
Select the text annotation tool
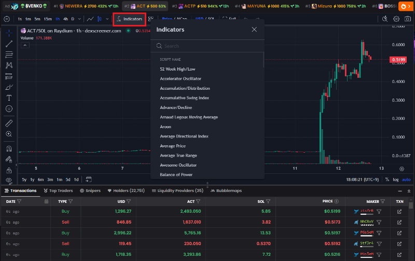(9, 98)
